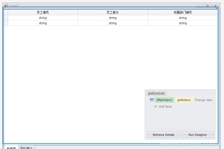The width and height of the screenshot is (224, 149).
Task: Select second row string cell under 员工编号
Action: pyautogui.click(x=43, y=23)
